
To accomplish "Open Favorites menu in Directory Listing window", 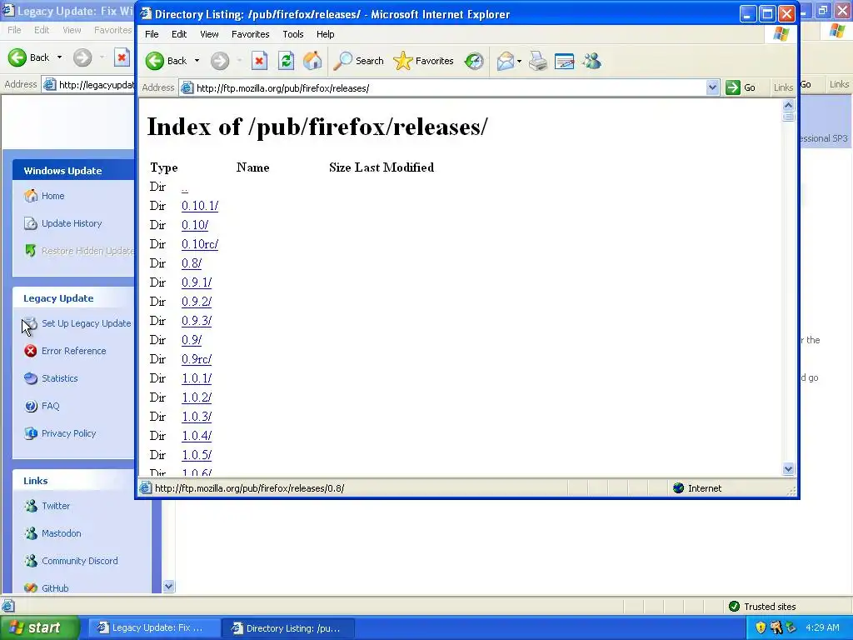I will pyautogui.click(x=250, y=34).
